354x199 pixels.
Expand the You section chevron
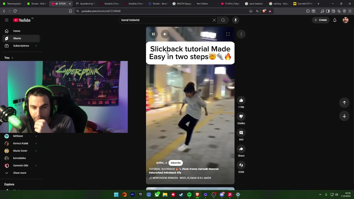click(12, 58)
